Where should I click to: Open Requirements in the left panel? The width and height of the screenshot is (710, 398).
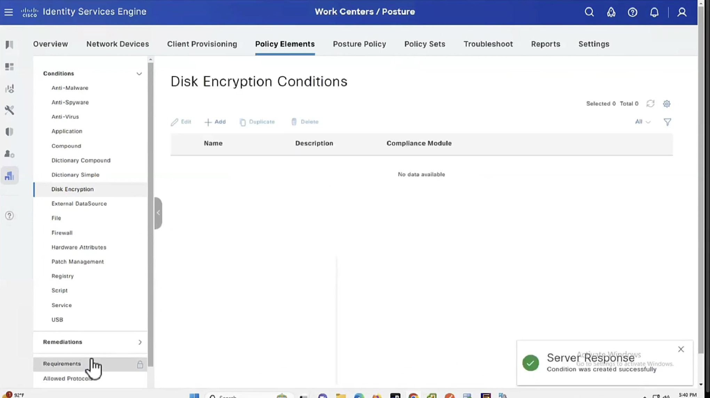click(x=62, y=364)
